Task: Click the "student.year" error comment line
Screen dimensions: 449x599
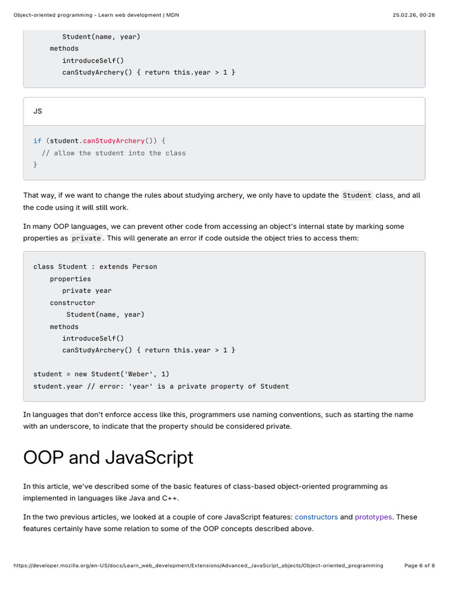Action: (161, 386)
